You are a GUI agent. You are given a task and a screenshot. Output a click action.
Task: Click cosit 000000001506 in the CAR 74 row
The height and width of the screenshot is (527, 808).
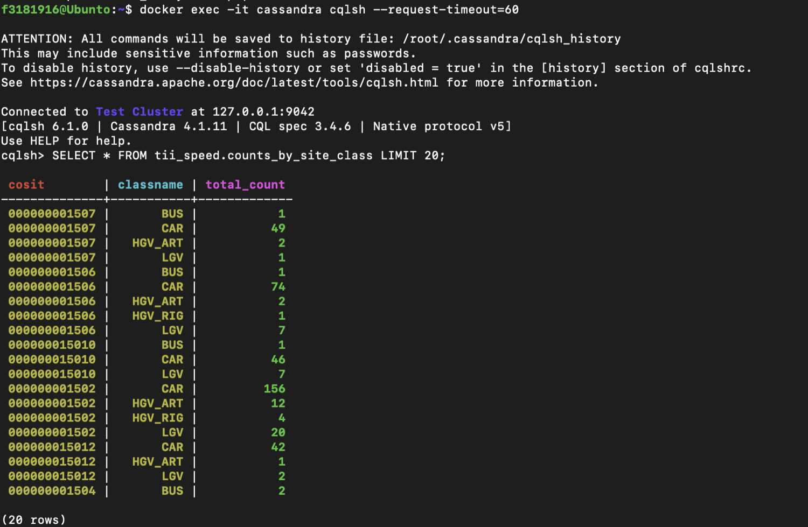tap(52, 286)
